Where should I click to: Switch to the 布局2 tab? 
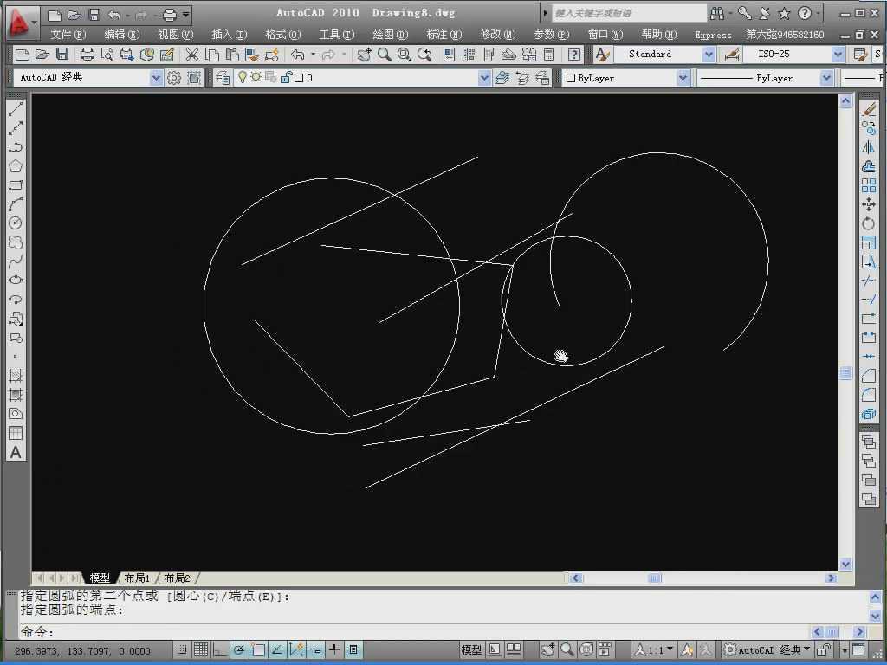point(177,578)
